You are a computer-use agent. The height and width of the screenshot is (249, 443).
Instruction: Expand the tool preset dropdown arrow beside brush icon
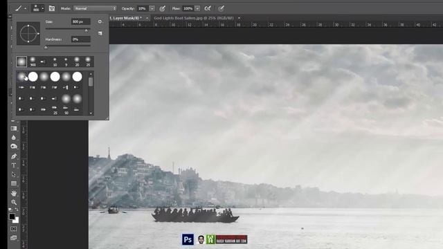point(25,8)
